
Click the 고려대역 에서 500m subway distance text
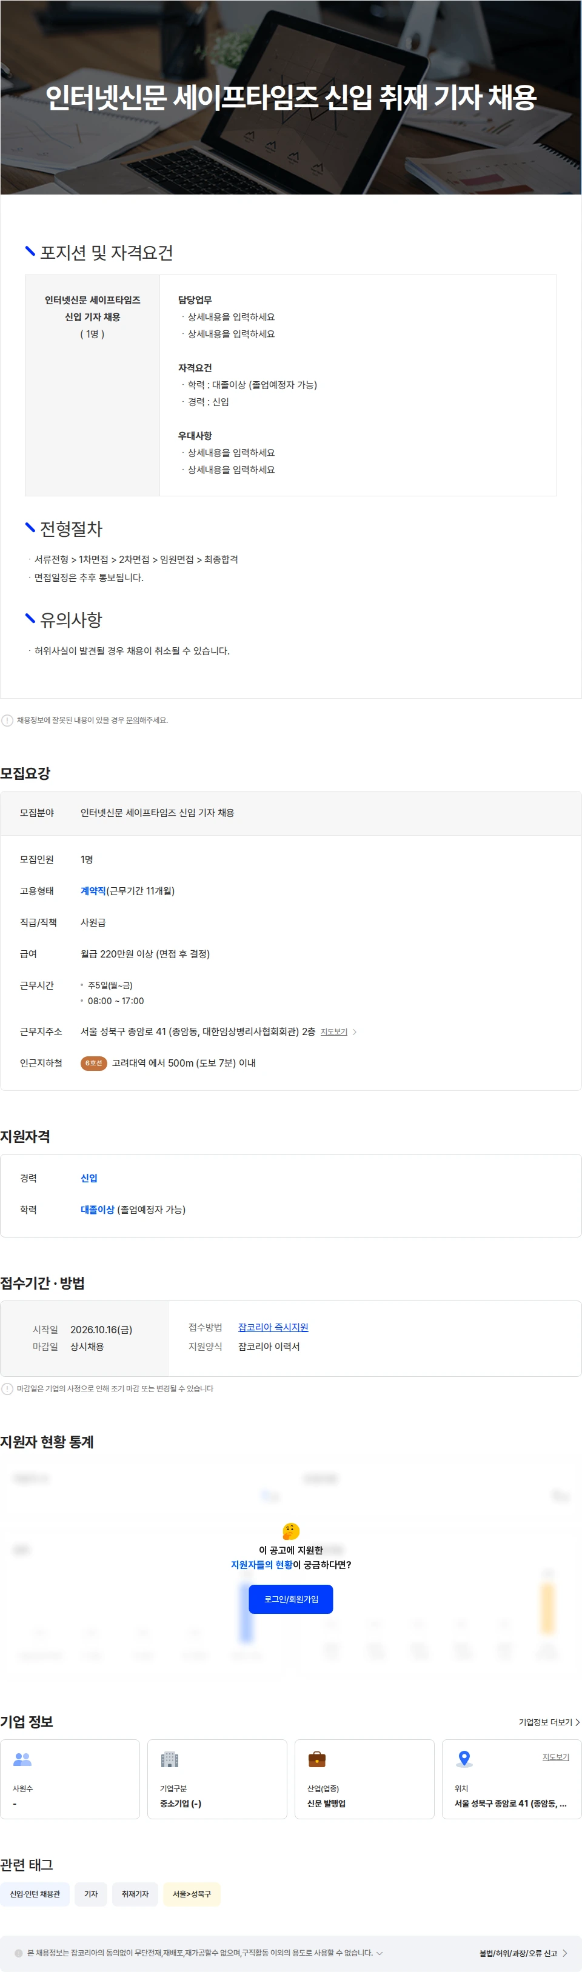(184, 1064)
